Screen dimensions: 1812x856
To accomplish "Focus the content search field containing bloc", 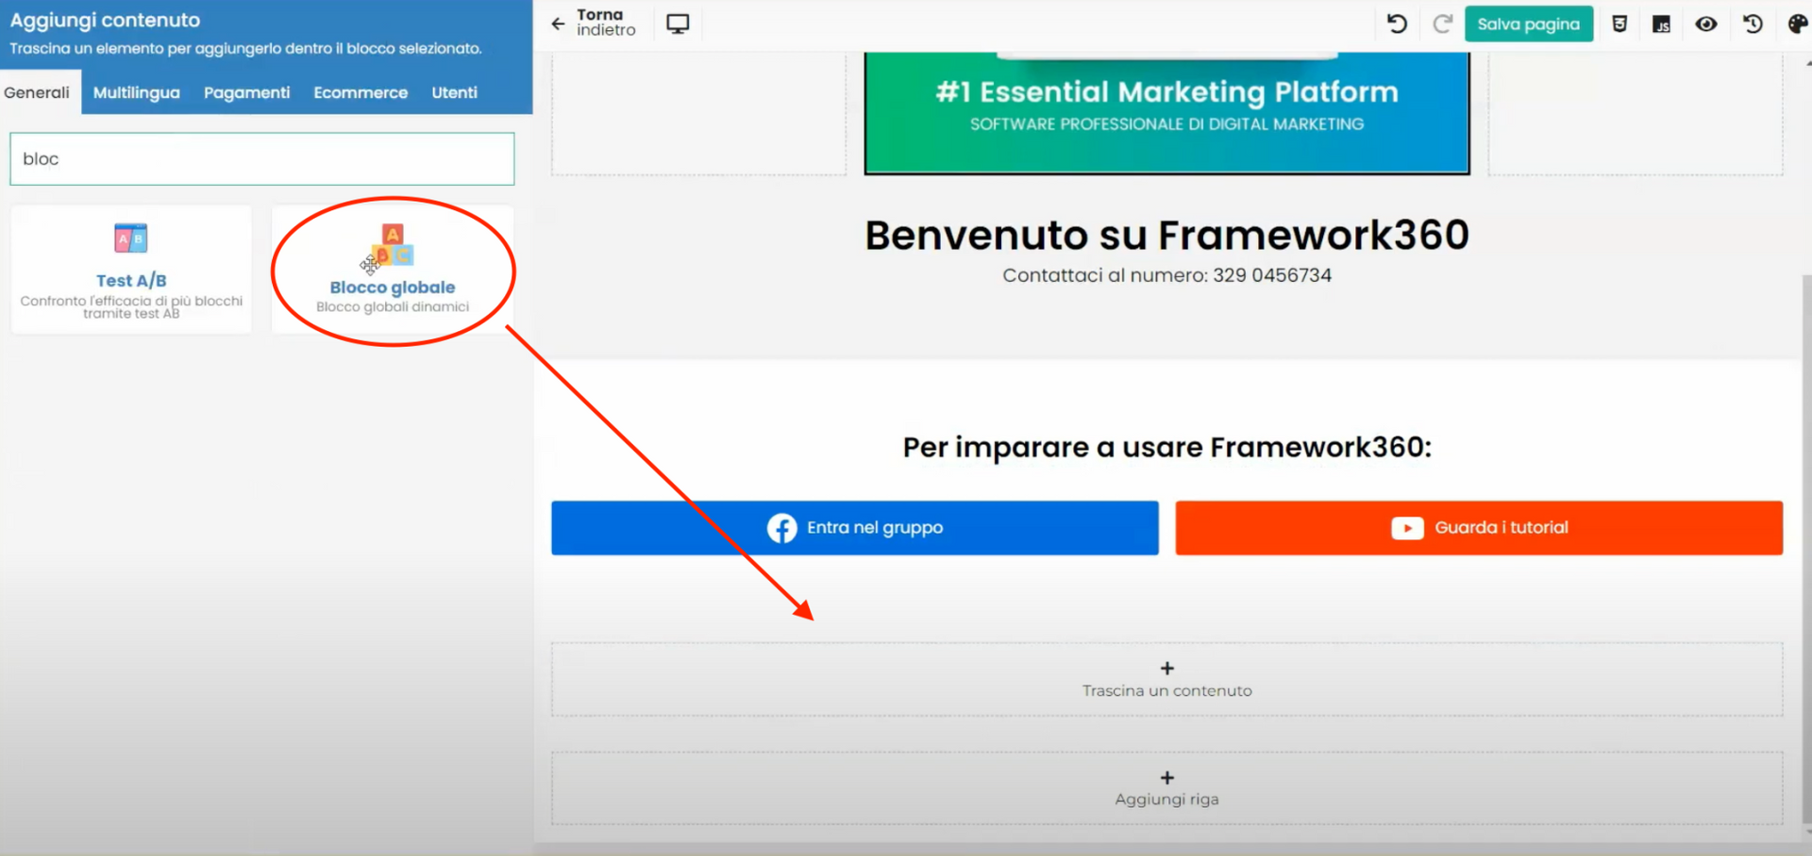I will [x=262, y=158].
